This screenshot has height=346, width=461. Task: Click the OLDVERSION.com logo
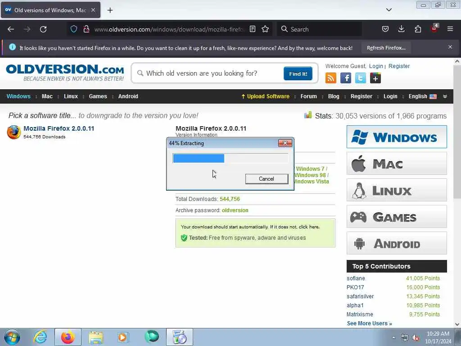coord(65,73)
